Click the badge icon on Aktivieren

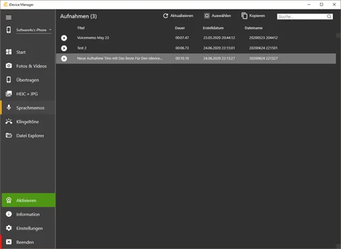tap(9, 200)
